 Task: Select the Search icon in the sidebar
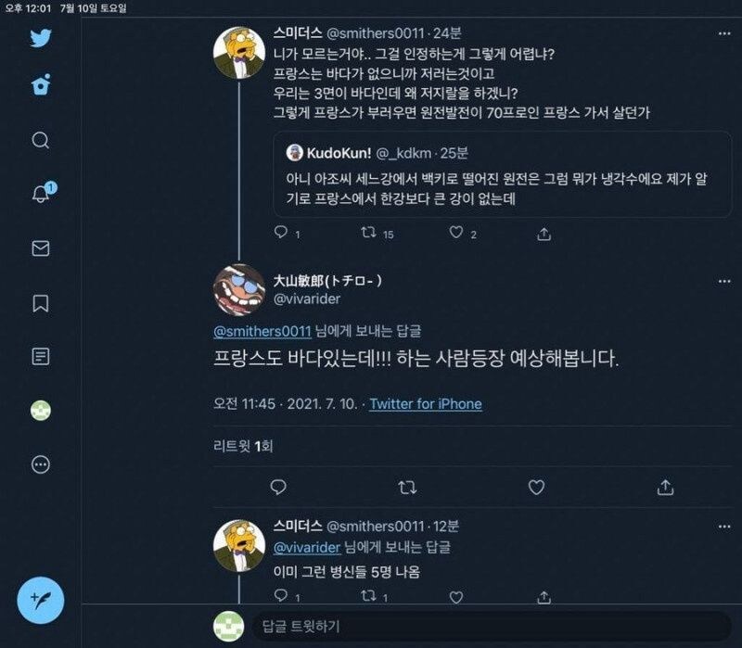pyautogui.click(x=38, y=141)
